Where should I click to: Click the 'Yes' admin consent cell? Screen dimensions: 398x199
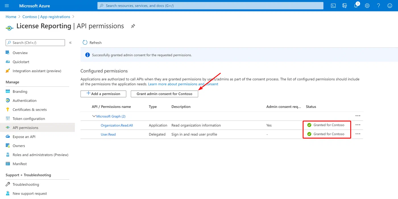click(x=269, y=125)
